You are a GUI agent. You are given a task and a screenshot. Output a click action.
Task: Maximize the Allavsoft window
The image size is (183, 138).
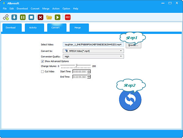pos(170,3)
